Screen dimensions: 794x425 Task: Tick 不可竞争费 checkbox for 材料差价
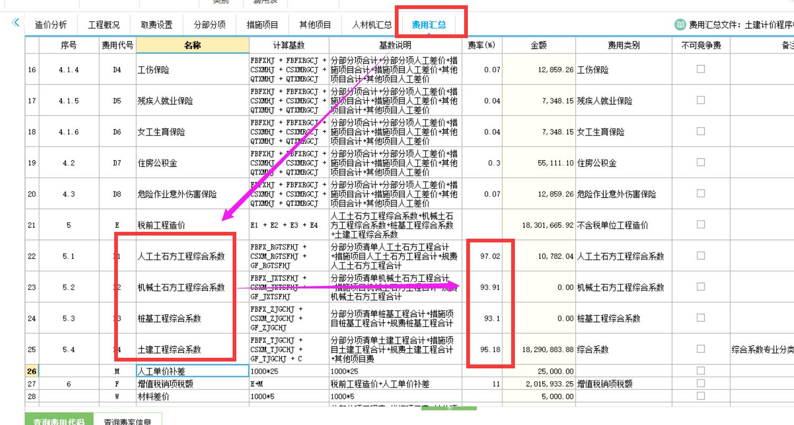click(701, 396)
